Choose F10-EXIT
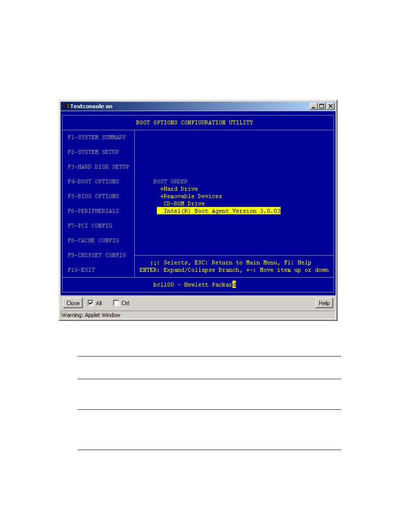 tap(81, 270)
